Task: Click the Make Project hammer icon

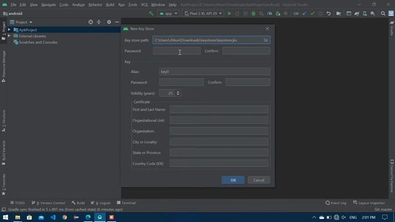Action: [x=151, y=14]
